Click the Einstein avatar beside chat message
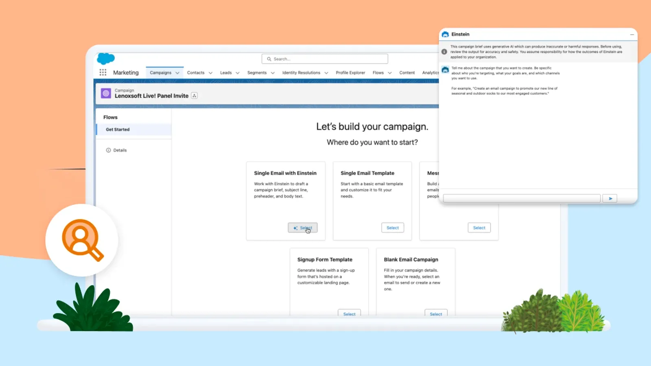The height and width of the screenshot is (366, 651). [446, 70]
